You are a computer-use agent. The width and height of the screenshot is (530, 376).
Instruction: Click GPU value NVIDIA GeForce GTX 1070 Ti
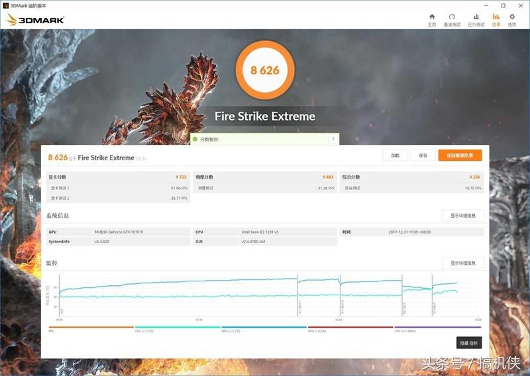[119, 232]
